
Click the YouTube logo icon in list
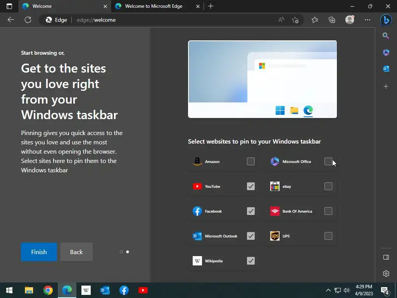pos(197,186)
